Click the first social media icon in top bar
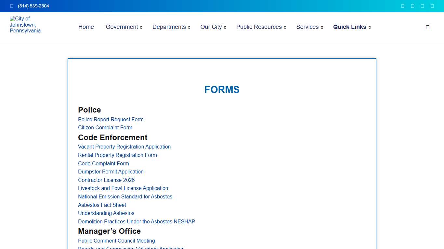The width and height of the screenshot is (444, 249). [x=403, y=6]
